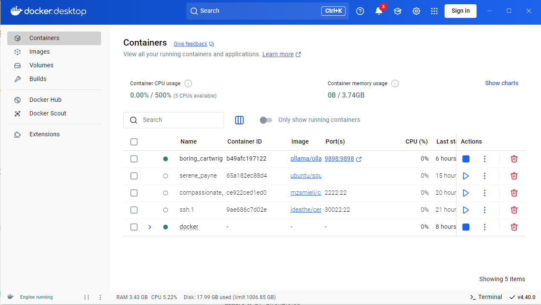Toggle Only show running containers switch
Image resolution: width=541 pixels, height=305 pixels.
[x=266, y=120]
